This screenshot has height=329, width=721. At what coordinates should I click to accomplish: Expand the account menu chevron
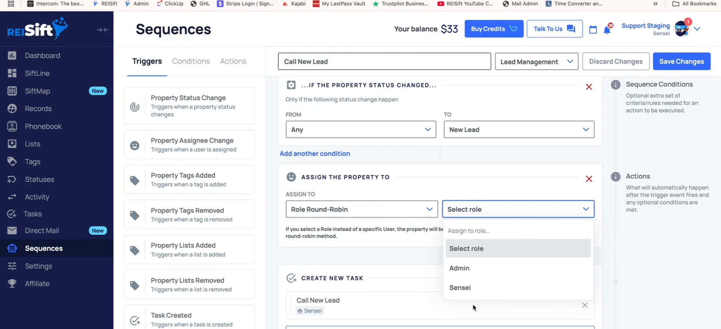697,29
